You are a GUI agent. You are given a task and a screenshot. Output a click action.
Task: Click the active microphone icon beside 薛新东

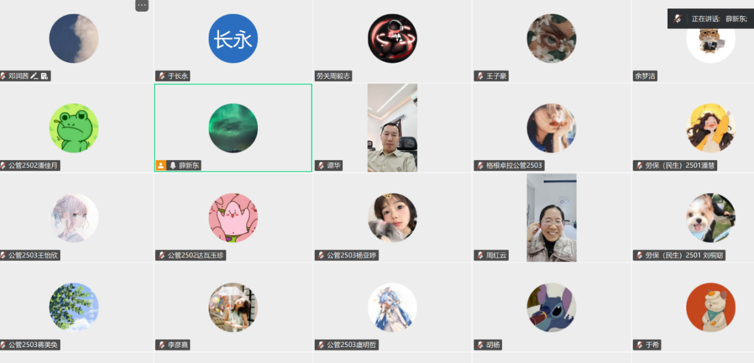coord(173,165)
